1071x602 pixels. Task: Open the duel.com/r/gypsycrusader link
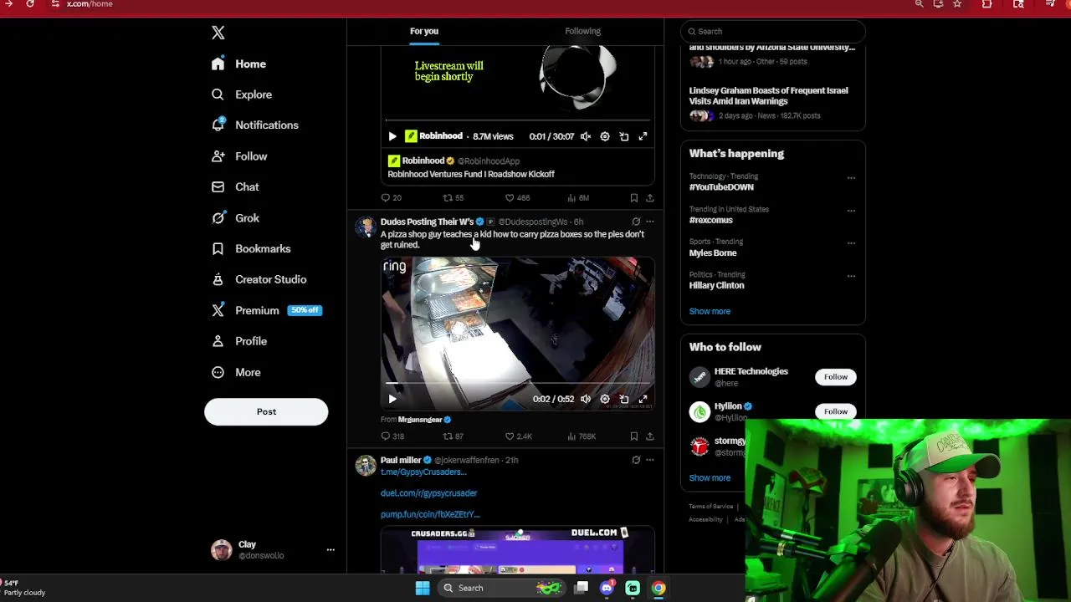point(428,493)
